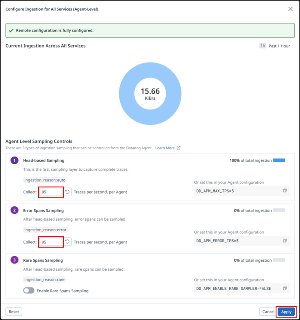Click the ingestion_reason:error tag

45,230
